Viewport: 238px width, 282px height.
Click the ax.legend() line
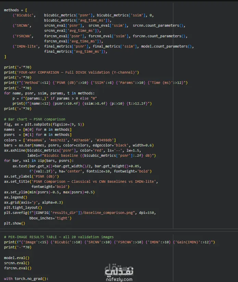coord(15,197)
